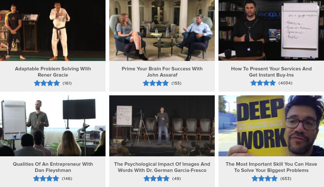Click title 'Qualities Of An Entrepreneur With Dan Fleyshman'
Image resolution: width=324 pixels, height=187 pixels.
53,167
